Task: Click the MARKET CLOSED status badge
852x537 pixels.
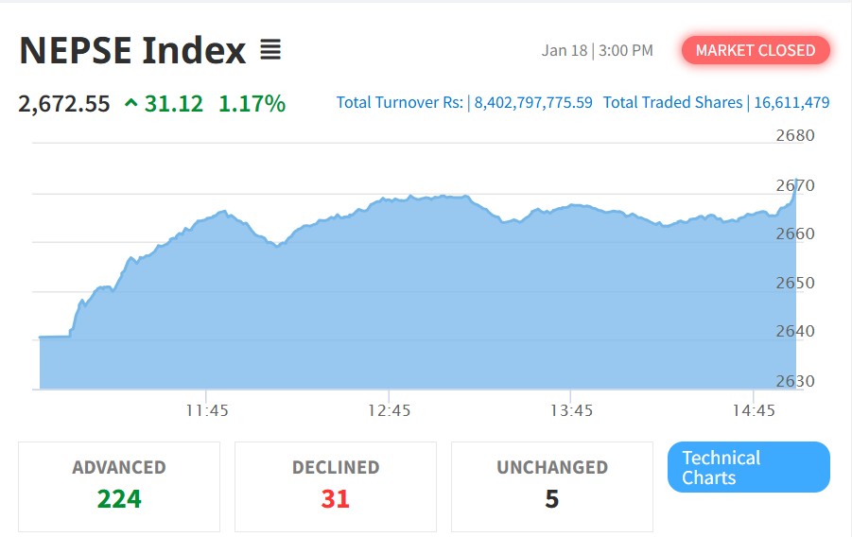Action: (755, 50)
